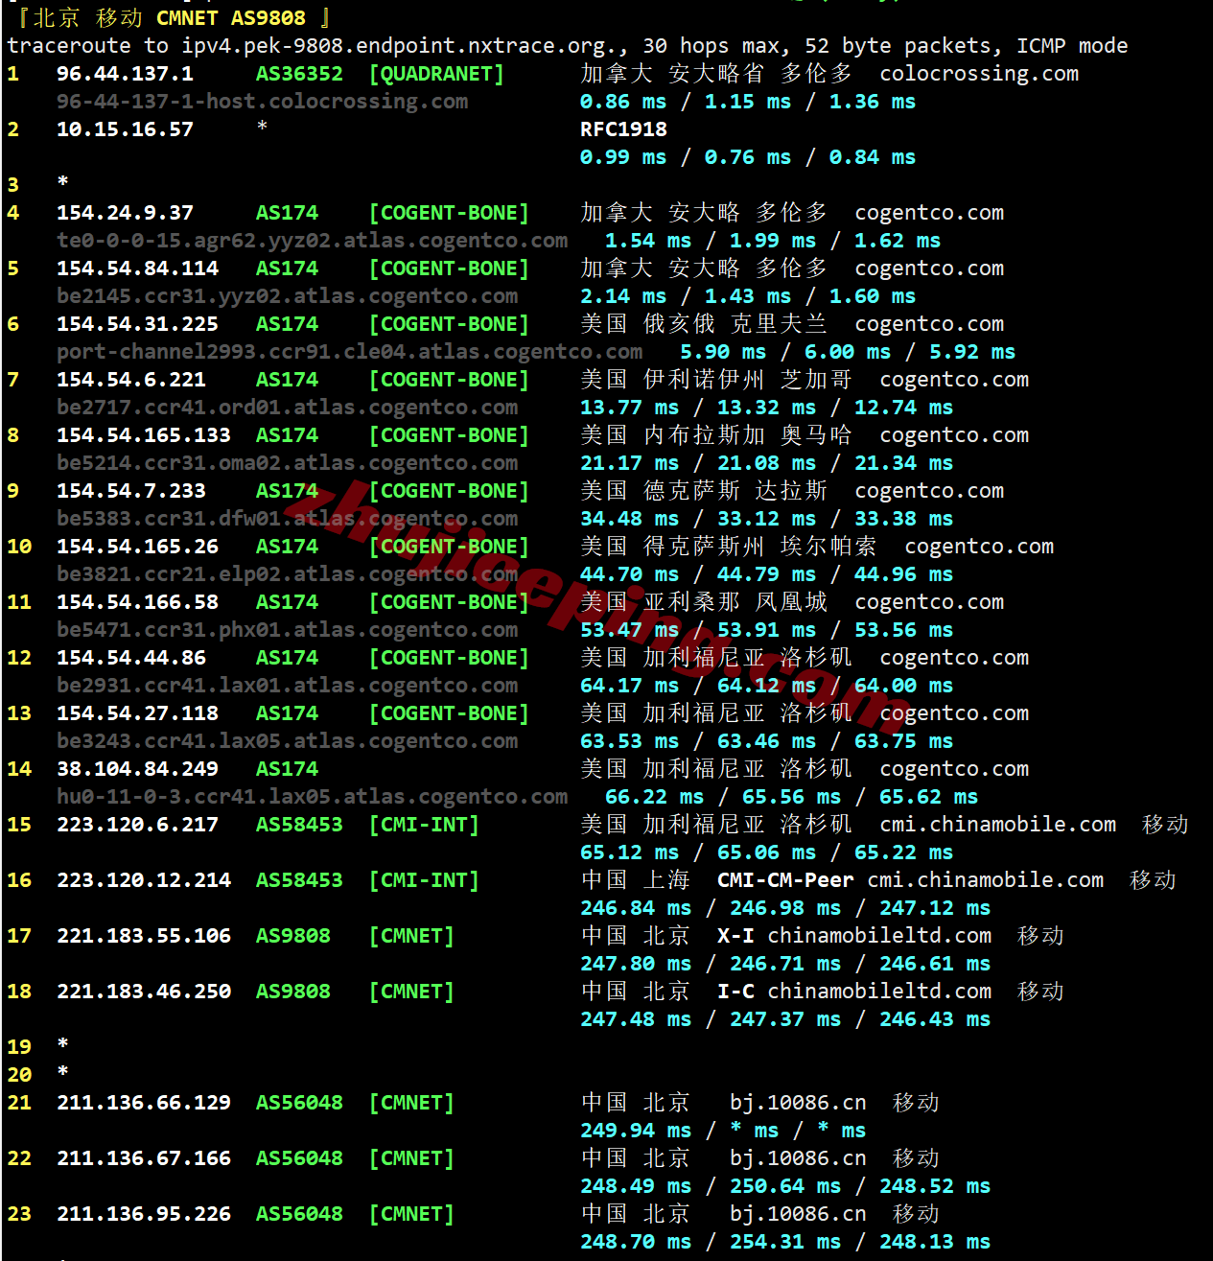Select the RFC1918 label
1213x1261 pixels.
tap(623, 129)
